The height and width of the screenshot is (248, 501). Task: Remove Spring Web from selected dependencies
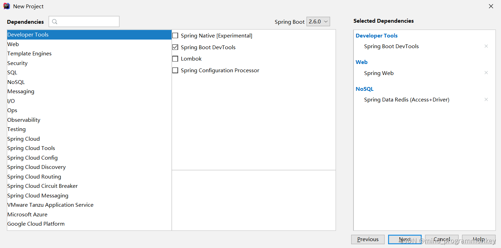point(486,73)
